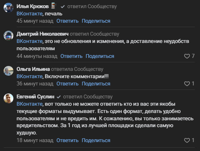Screen dimensions: 200x151
Task: Open Дмитрий Николаевич's profile name link
Action: pyautogui.click(x=43, y=34)
